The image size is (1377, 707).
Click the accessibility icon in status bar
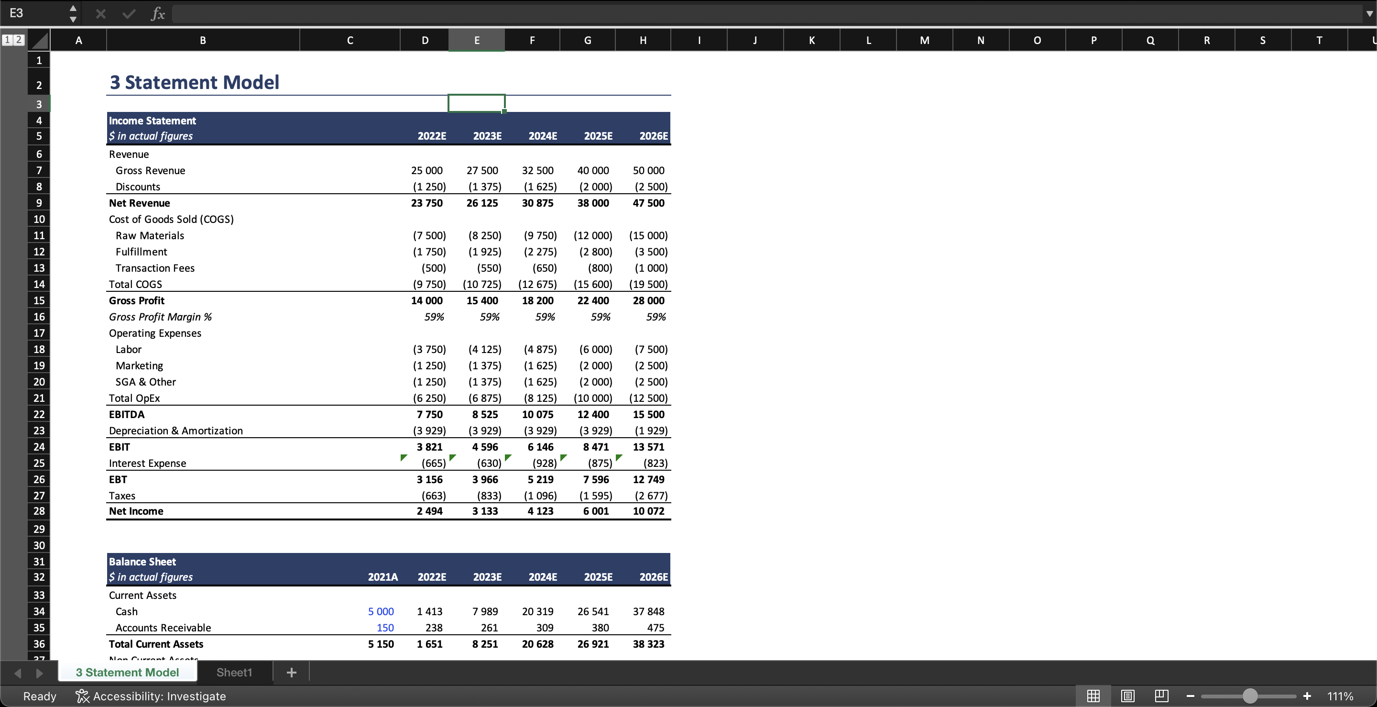pos(82,696)
